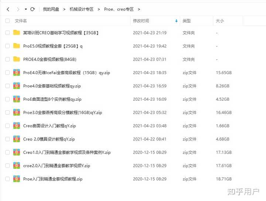
Task: Click folder icon of PROE4.0全套视频教程(84GB)
Action: point(17,59)
